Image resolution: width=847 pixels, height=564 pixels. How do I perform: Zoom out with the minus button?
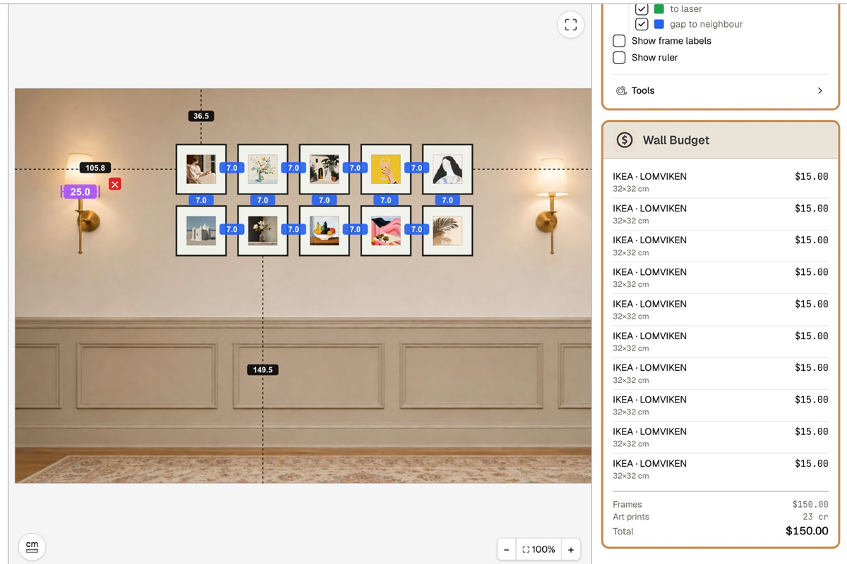coord(506,549)
